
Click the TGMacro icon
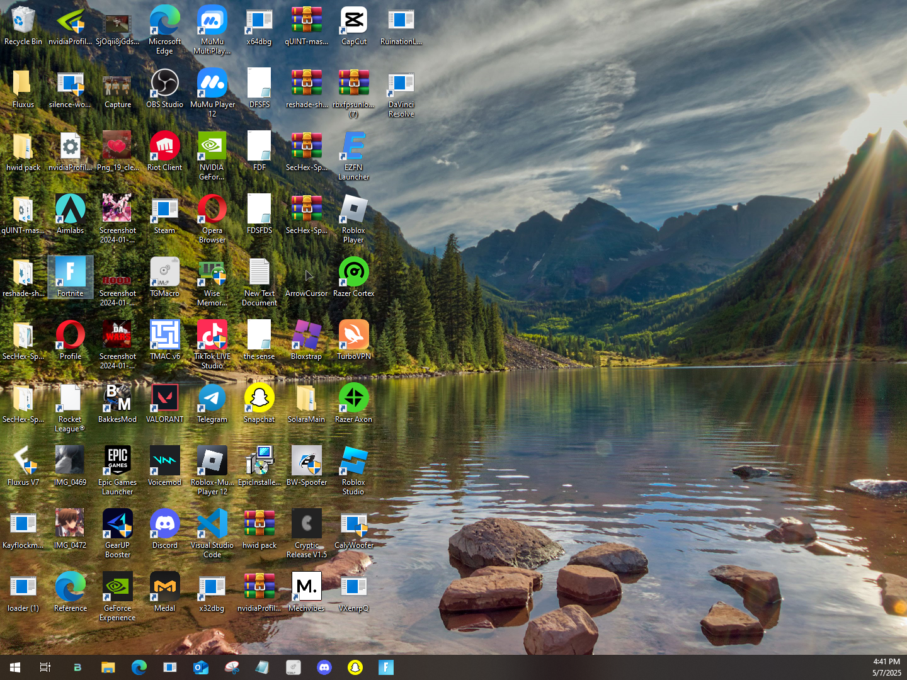[164, 278]
